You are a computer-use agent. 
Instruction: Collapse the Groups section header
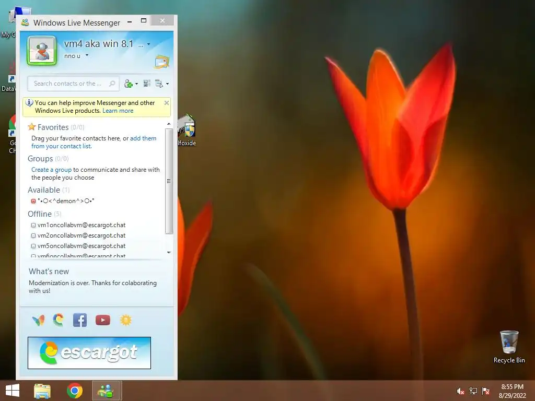40,159
